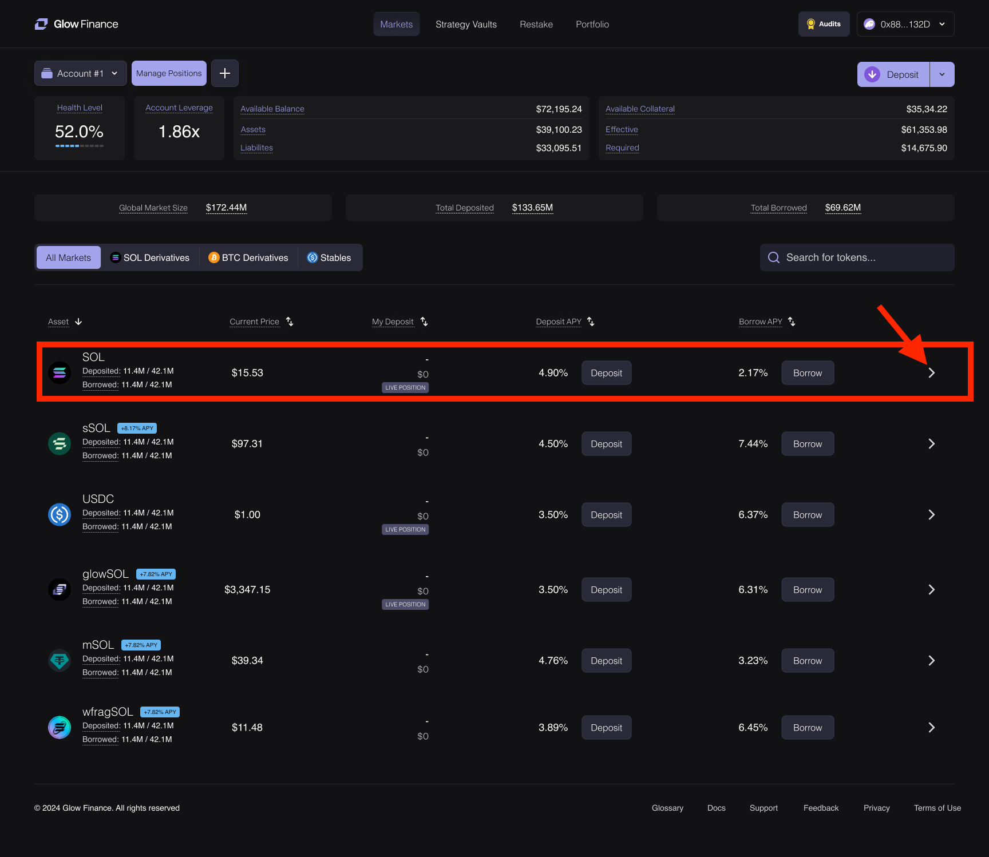The image size is (989, 857).
Task: Click the wfragSOL token icon
Action: (60, 728)
